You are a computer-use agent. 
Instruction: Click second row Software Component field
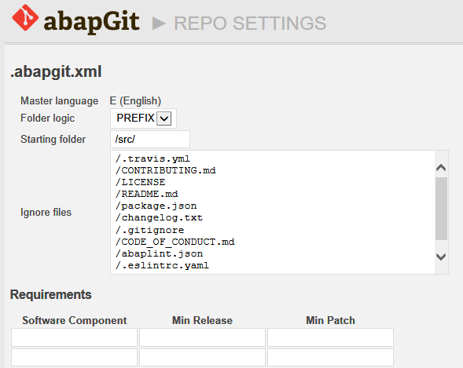click(74, 358)
